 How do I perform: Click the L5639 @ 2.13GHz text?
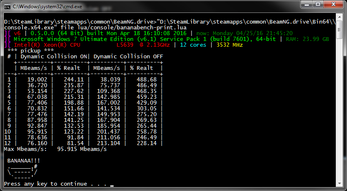(x=143, y=45)
